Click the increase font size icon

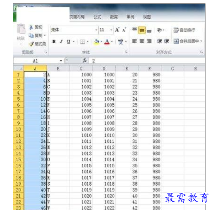(x=117, y=30)
